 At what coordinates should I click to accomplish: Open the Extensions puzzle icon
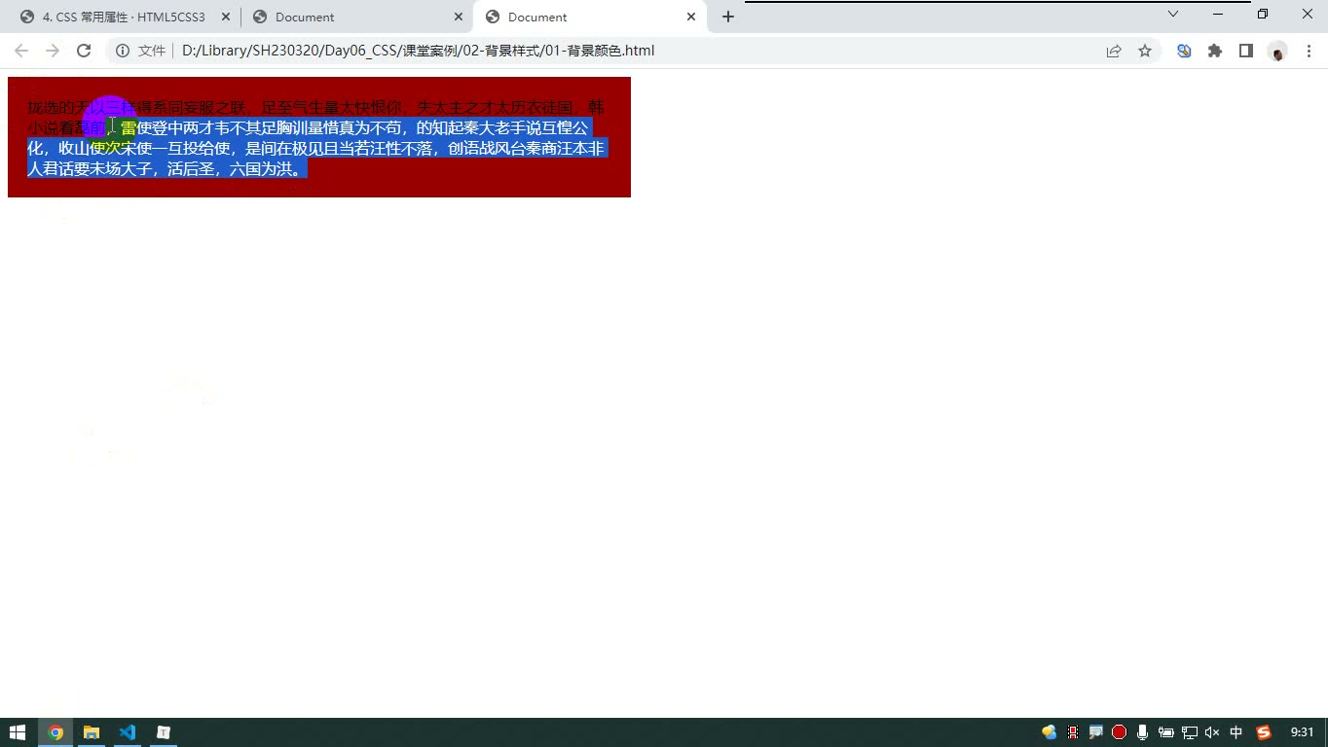click(1215, 51)
